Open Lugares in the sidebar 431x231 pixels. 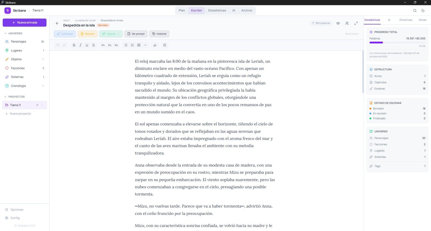pyautogui.click(x=25, y=50)
